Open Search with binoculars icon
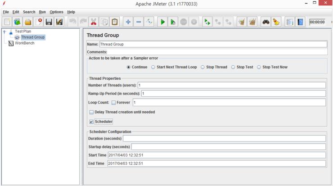 click(x=265, y=22)
